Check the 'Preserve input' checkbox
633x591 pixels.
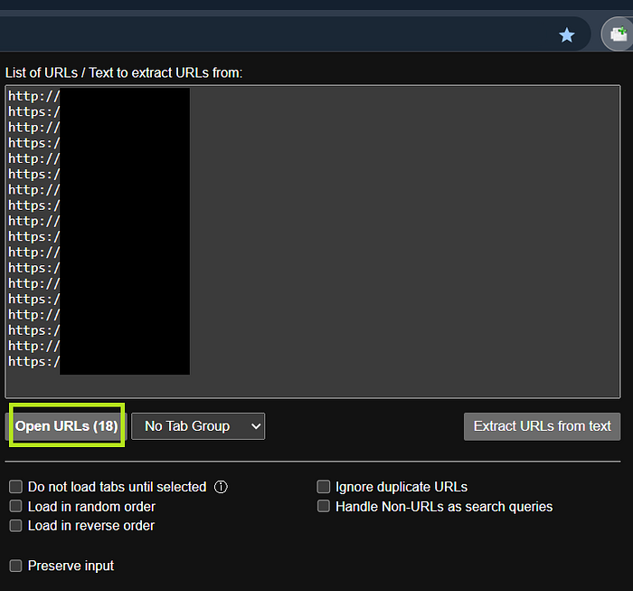coord(15,566)
